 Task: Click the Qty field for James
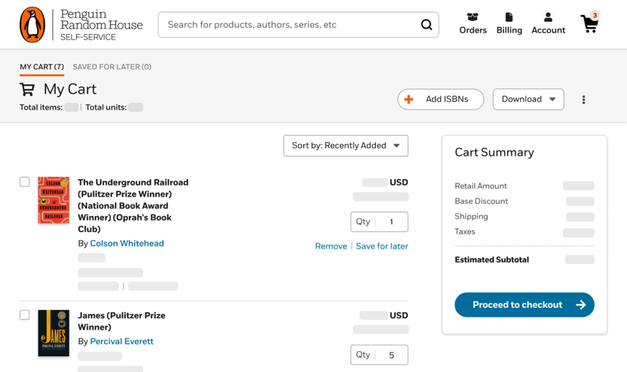(x=379, y=355)
